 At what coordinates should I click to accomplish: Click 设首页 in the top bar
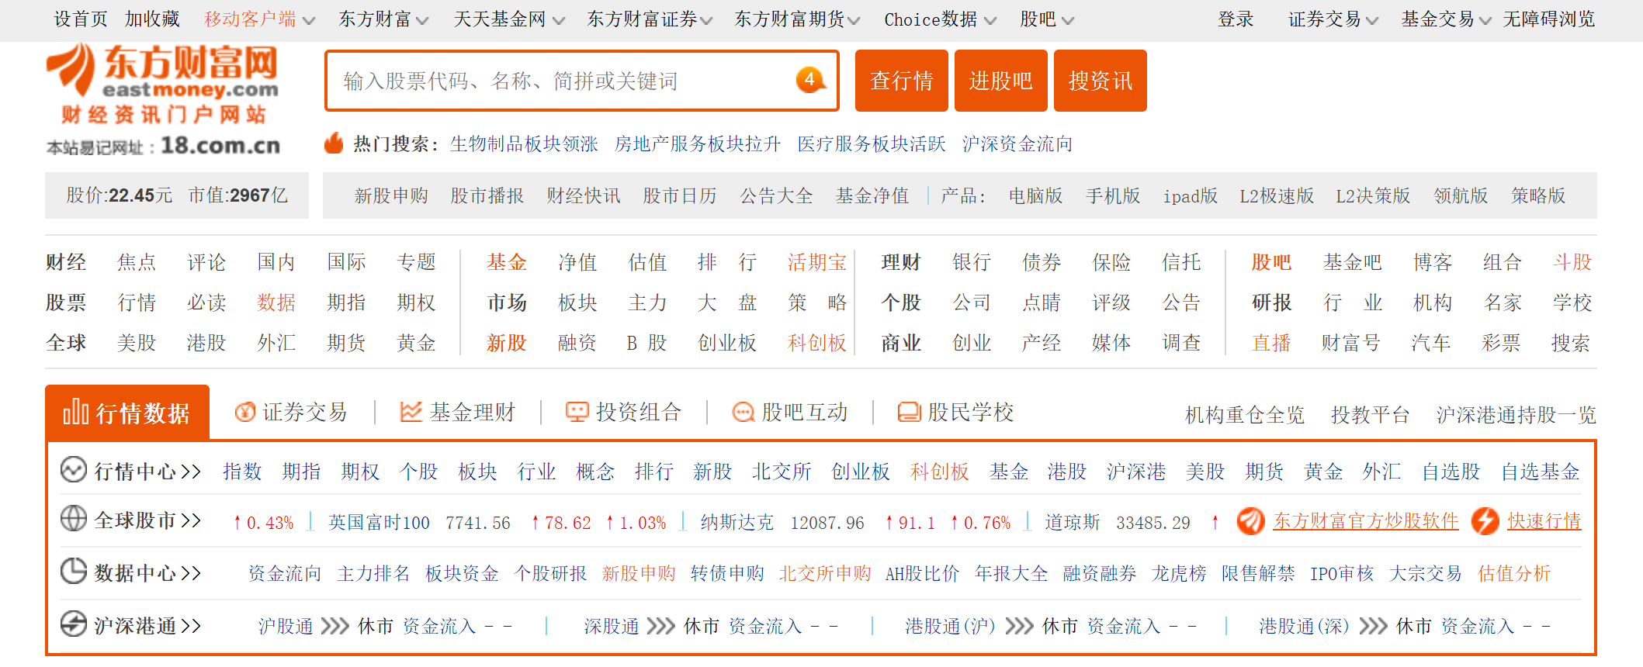81,19
